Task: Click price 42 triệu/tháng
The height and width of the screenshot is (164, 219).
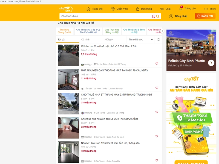Action: tap(89, 151)
